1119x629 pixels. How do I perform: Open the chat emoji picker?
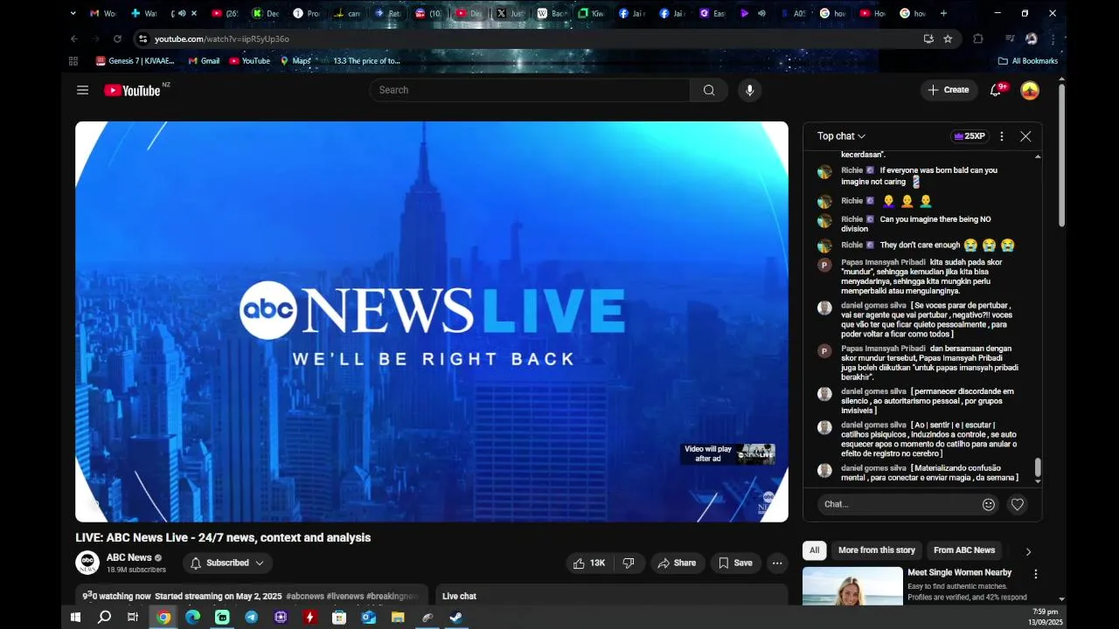point(989,504)
